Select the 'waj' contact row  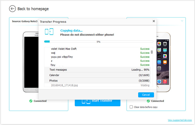click(x=97, y=53)
